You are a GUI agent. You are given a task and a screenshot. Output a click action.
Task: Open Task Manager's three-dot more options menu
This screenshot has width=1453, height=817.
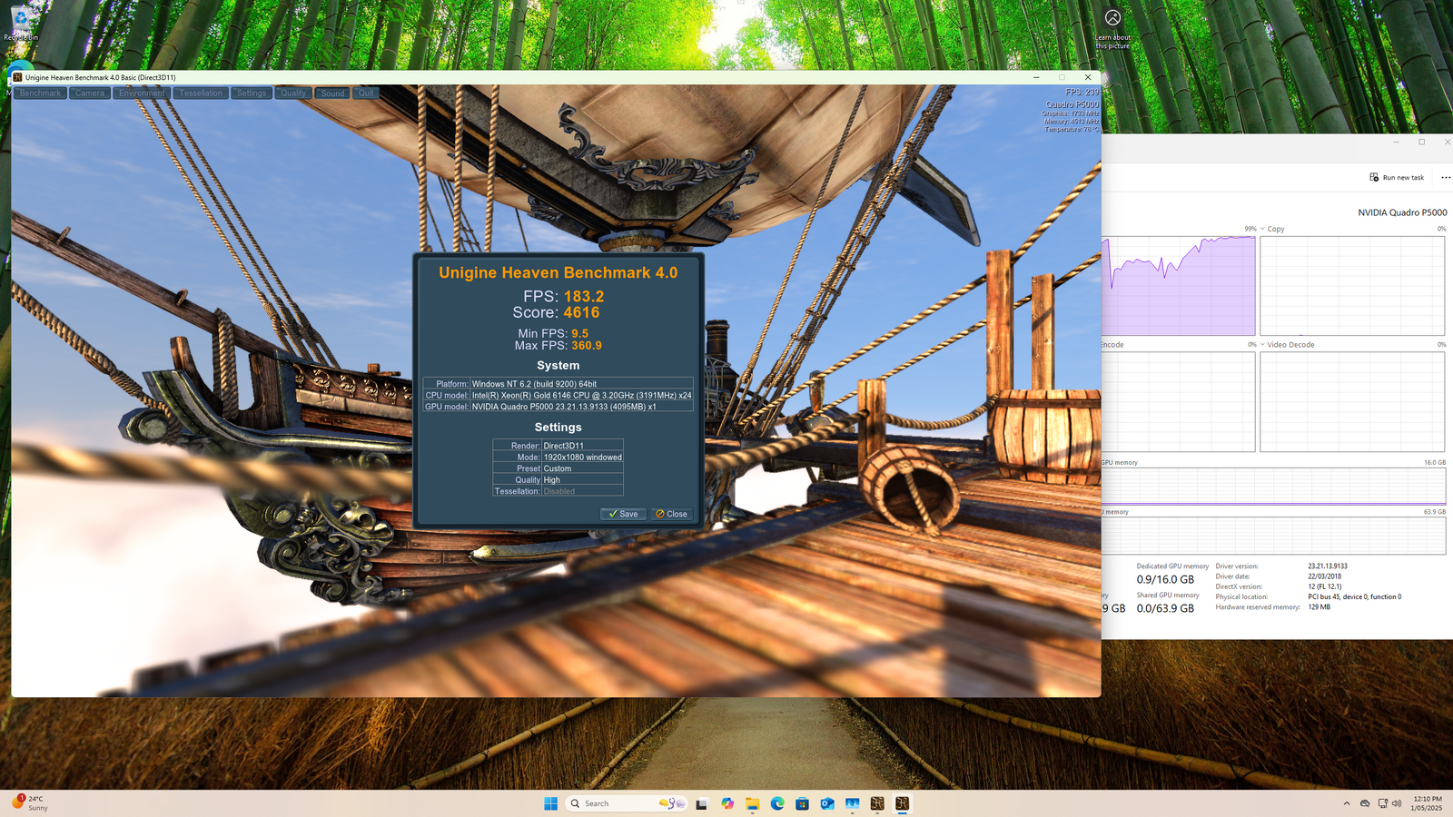[x=1446, y=177]
